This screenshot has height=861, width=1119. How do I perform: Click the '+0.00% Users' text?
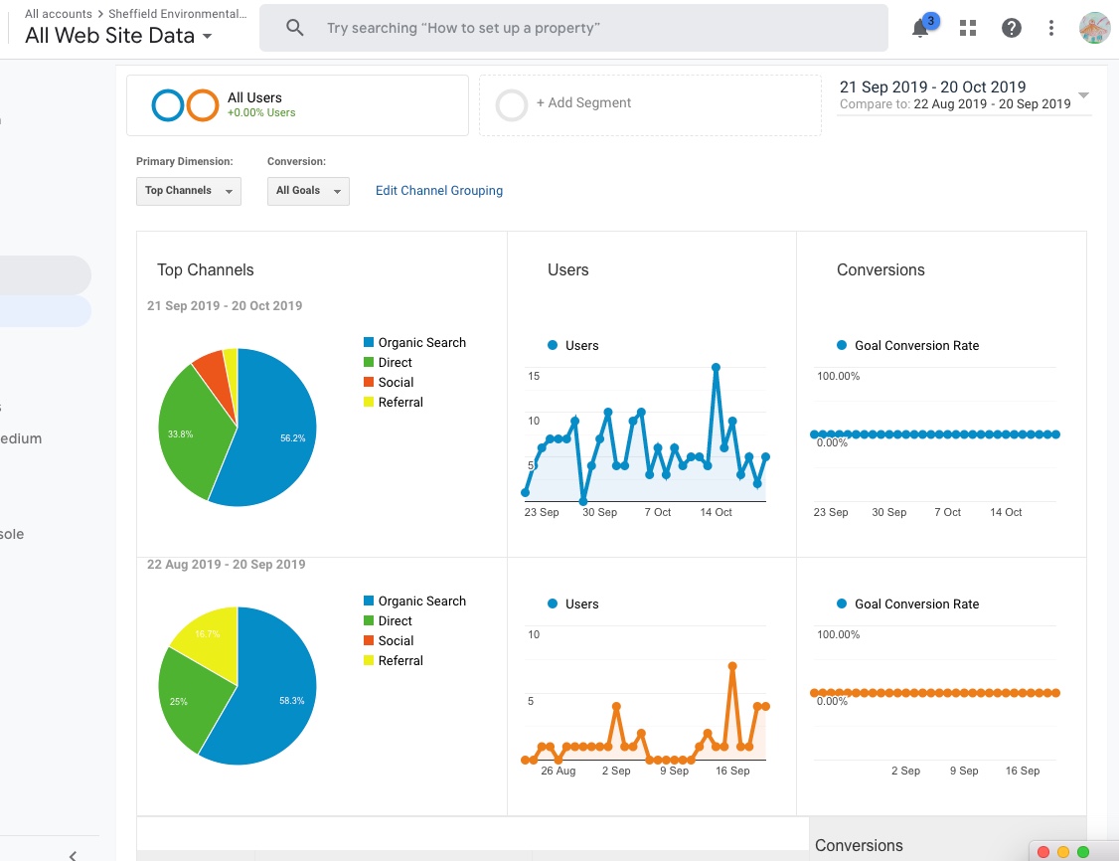pos(261,112)
